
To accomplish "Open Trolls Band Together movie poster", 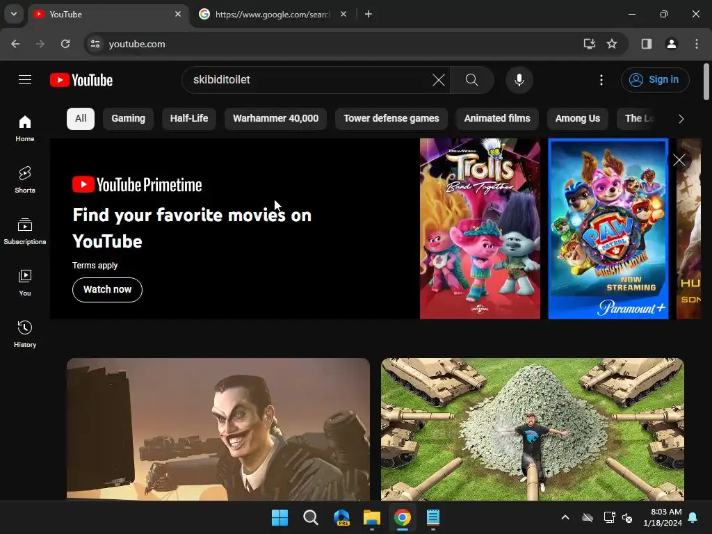I will coord(480,228).
